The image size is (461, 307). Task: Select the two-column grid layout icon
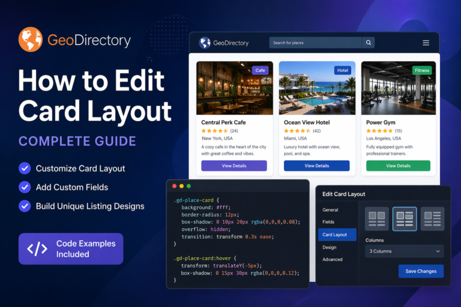pyautogui.click(x=376, y=219)
